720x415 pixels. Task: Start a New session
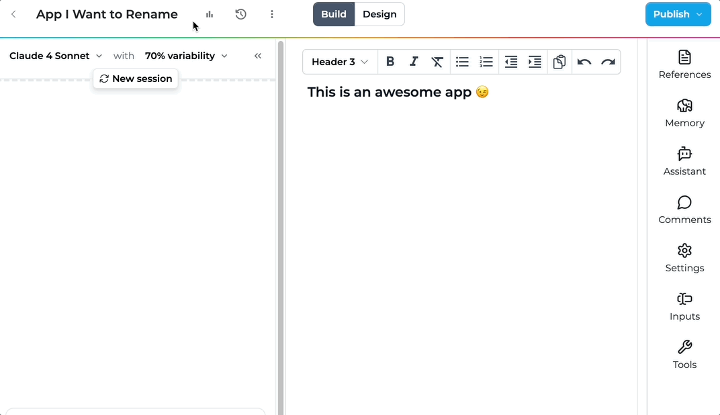(136, 79)
